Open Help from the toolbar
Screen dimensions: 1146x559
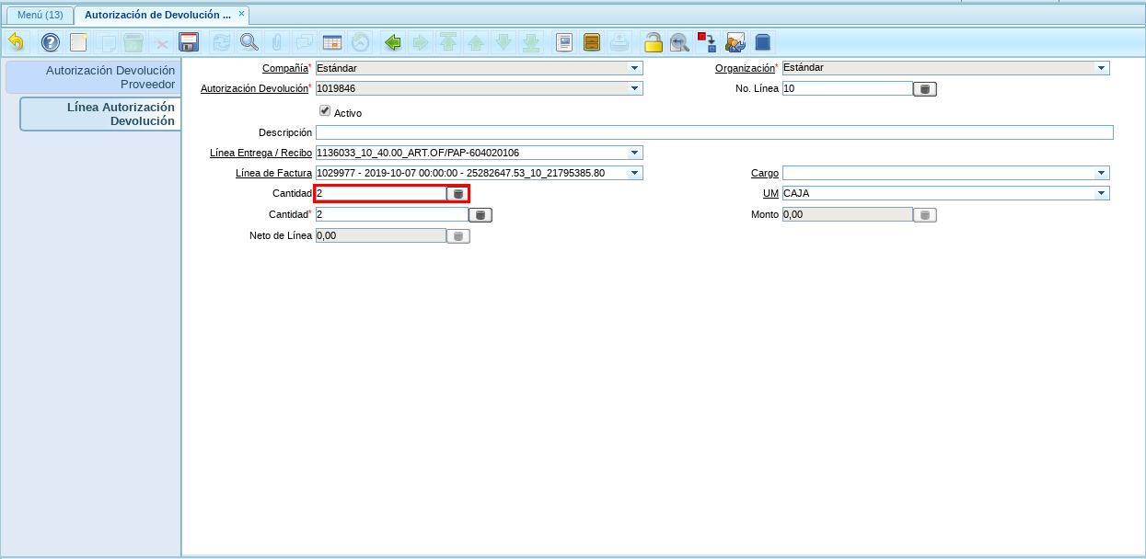coord(51,42)
